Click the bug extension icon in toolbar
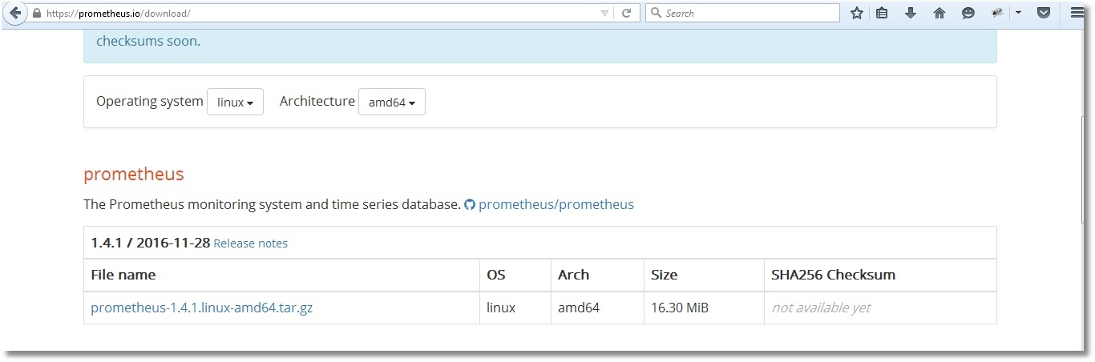 tap(998, 14)
